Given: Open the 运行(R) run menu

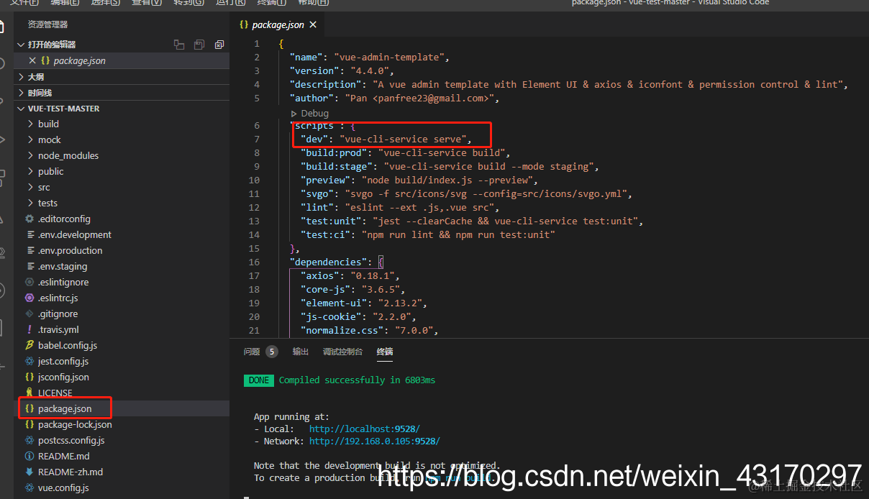Looking at the screenshot, I should [x=231, y=2].
